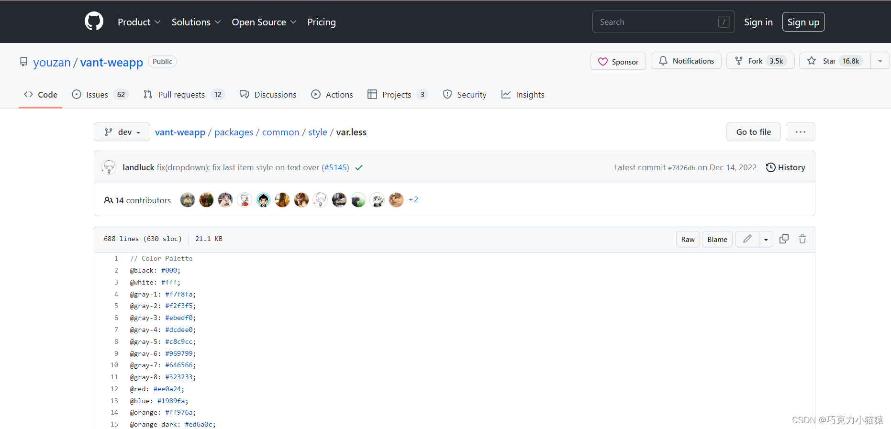Click the Notifications button
This screenshot has height=429, width=891.
[686, 61]
